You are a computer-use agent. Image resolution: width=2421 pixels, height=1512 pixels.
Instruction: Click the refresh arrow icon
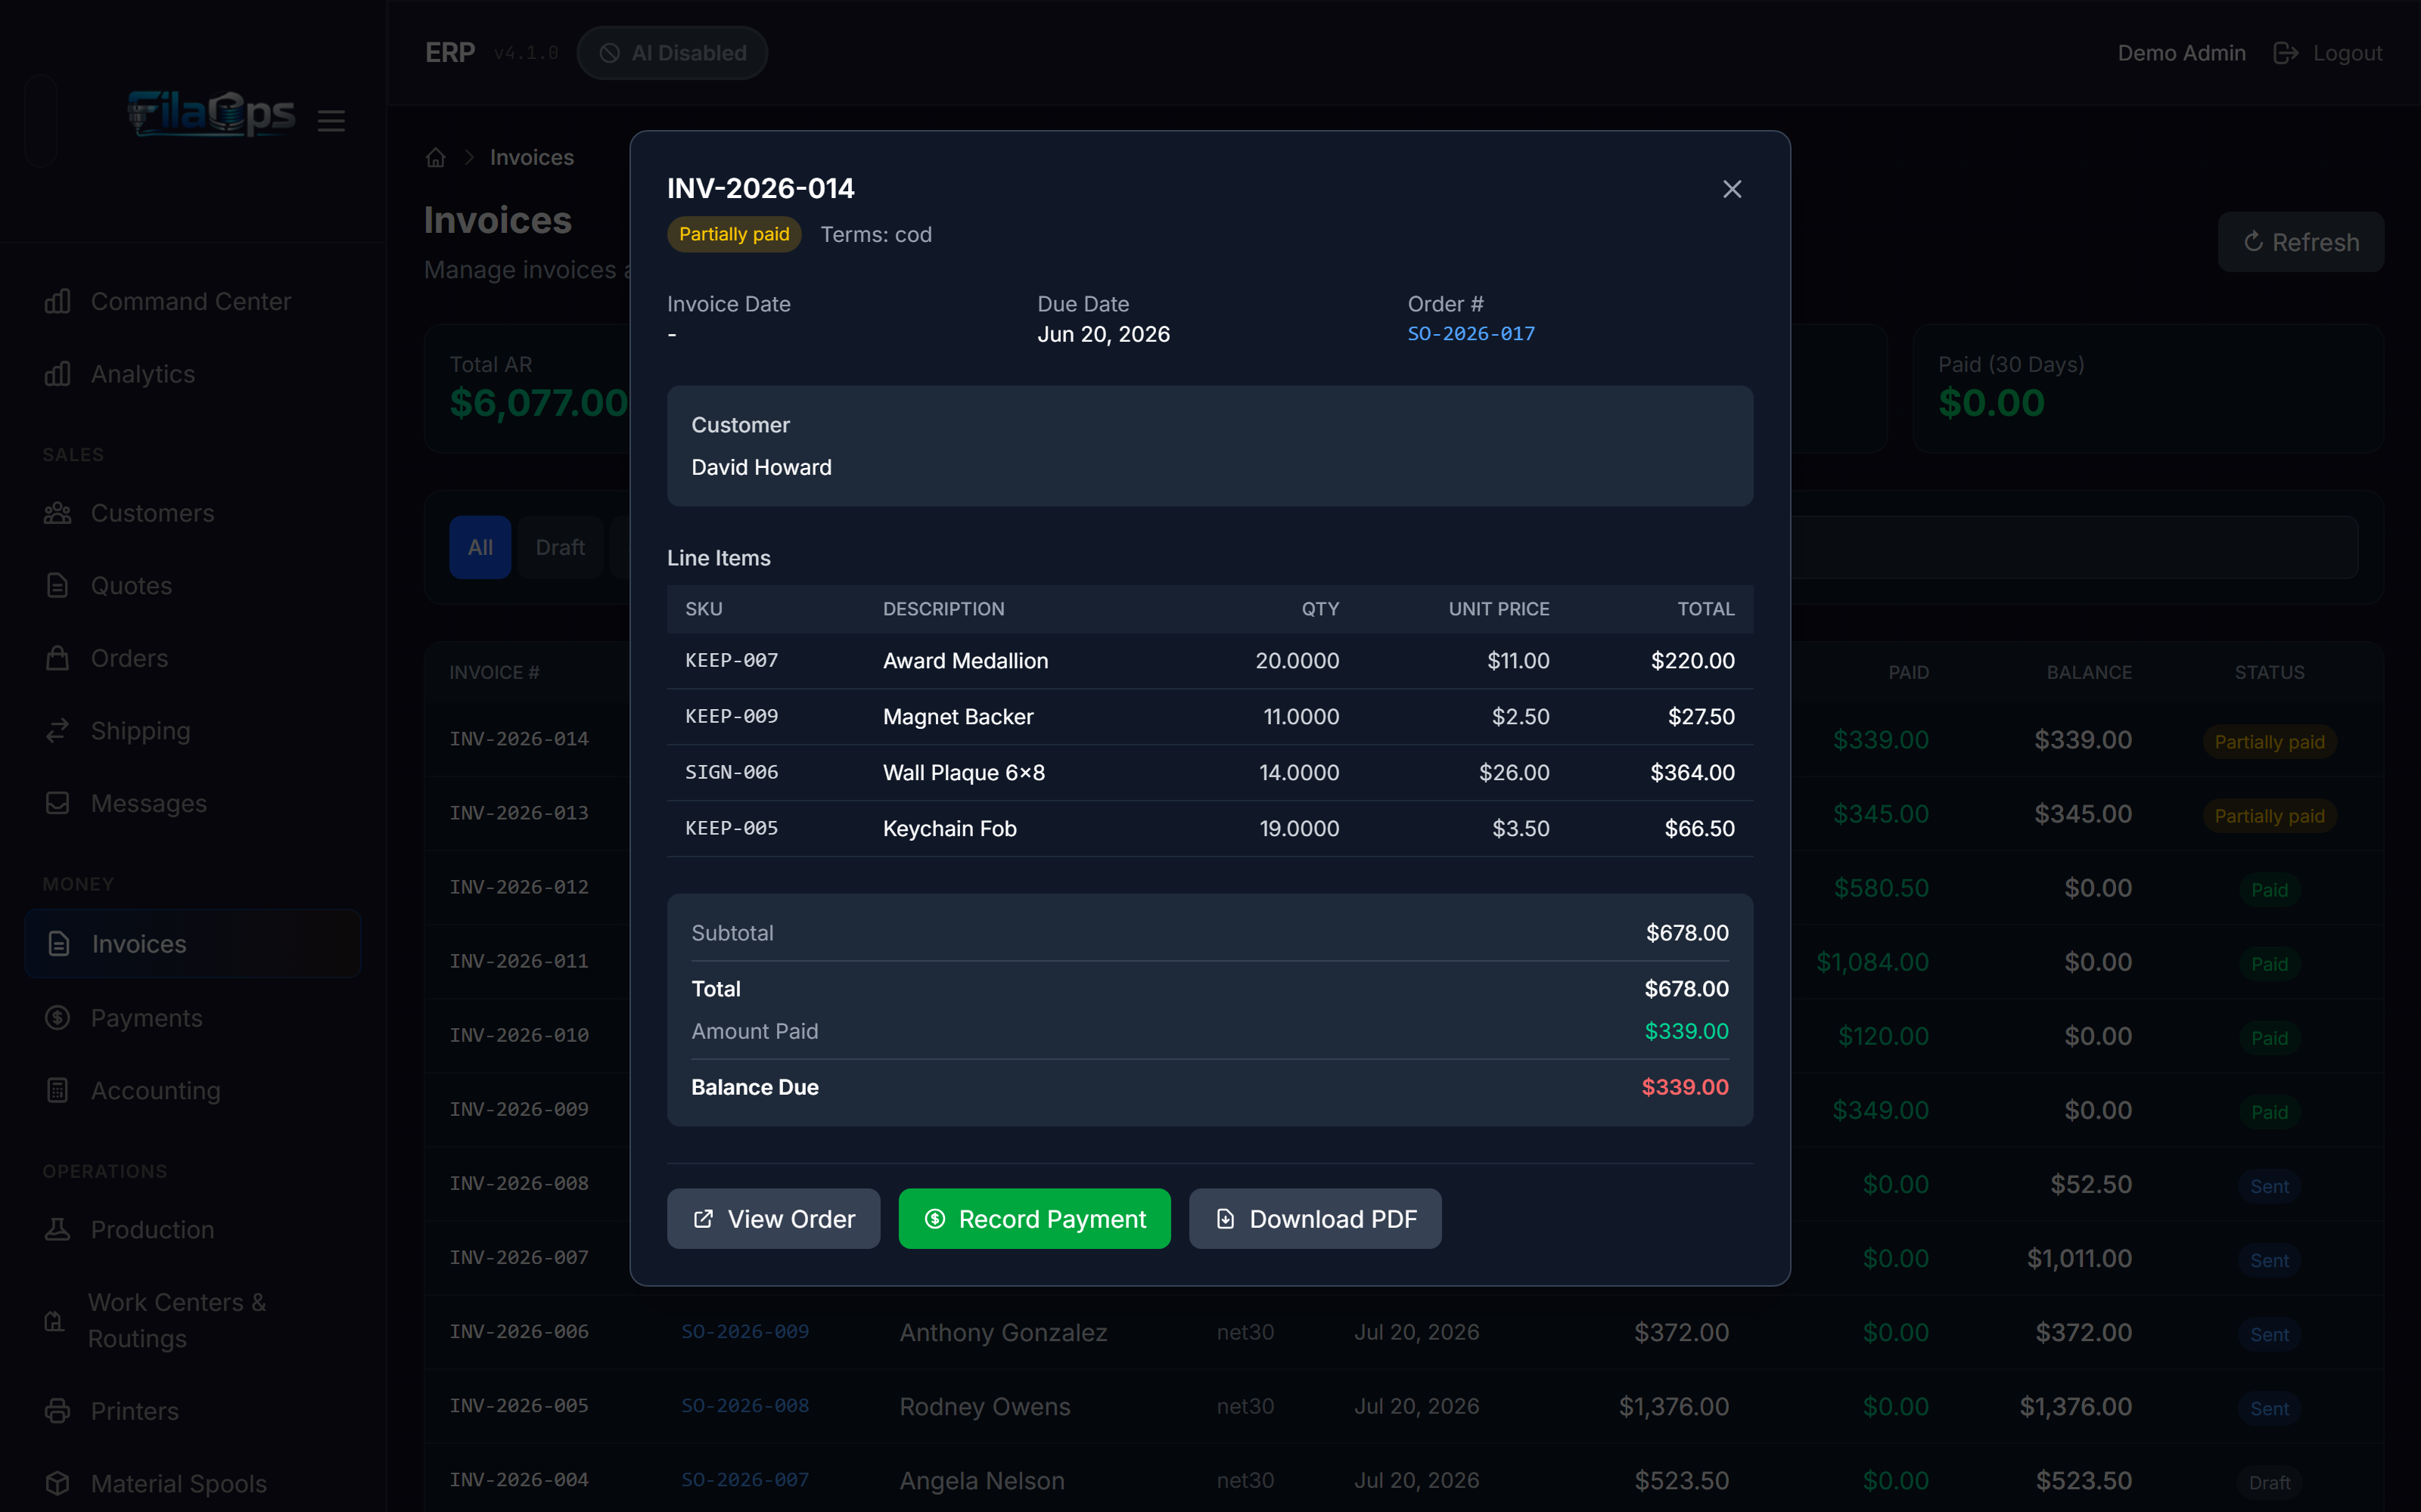pyautogui.click(x=2253, y=242)
